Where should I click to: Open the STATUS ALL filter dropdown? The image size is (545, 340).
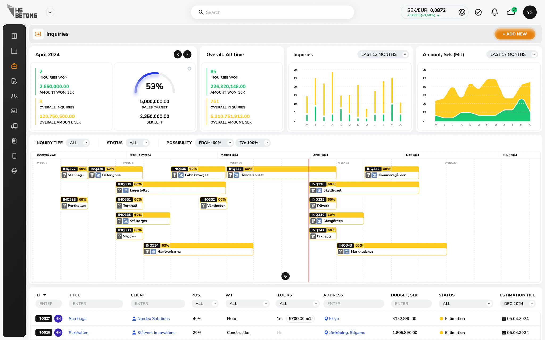138,143
